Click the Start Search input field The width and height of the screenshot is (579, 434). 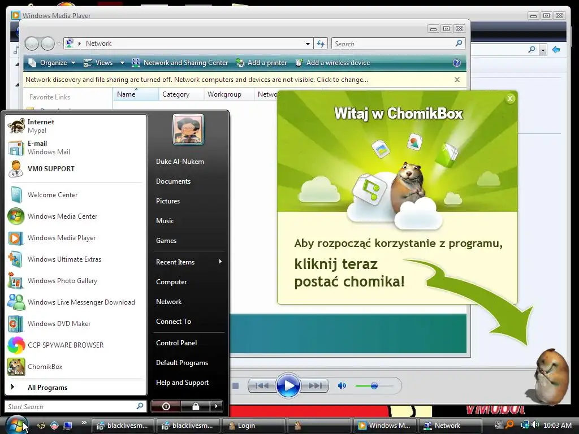click(75, 406)
